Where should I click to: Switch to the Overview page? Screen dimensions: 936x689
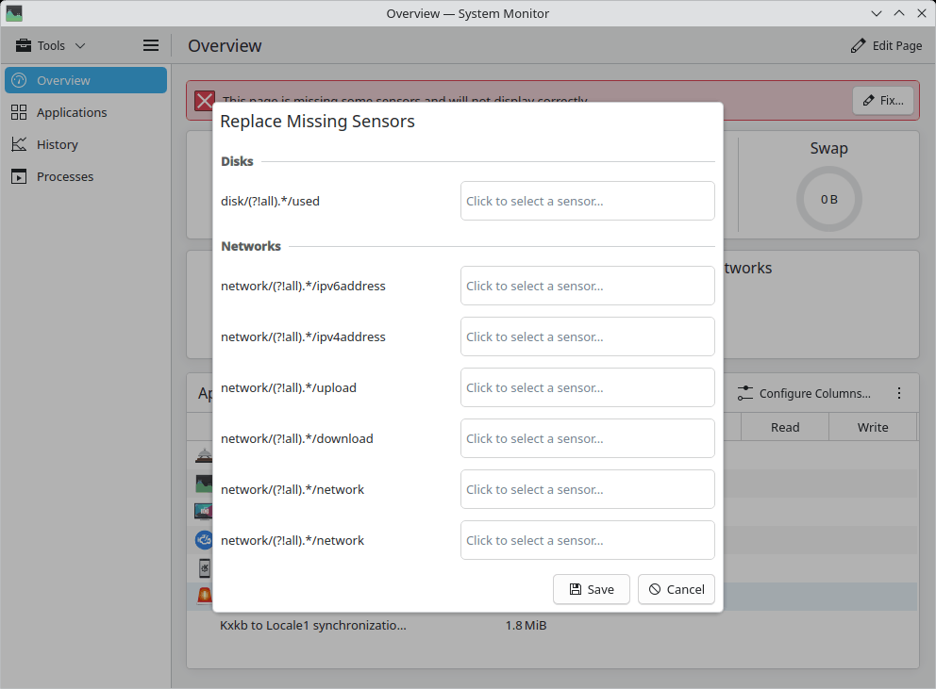tap(86, 80)
